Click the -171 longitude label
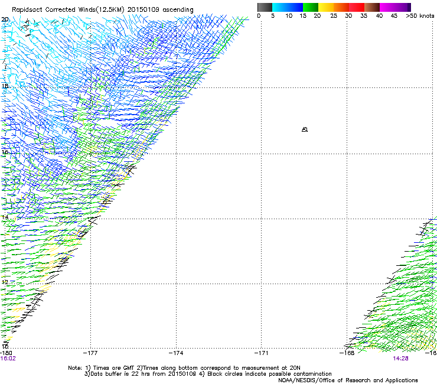 pyautogui.click(x=262, y=353)
